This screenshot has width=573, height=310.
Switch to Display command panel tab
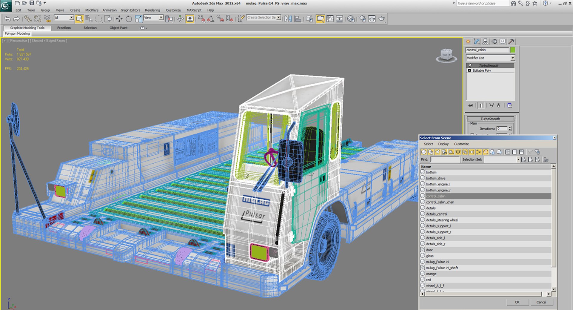[503, 42]
